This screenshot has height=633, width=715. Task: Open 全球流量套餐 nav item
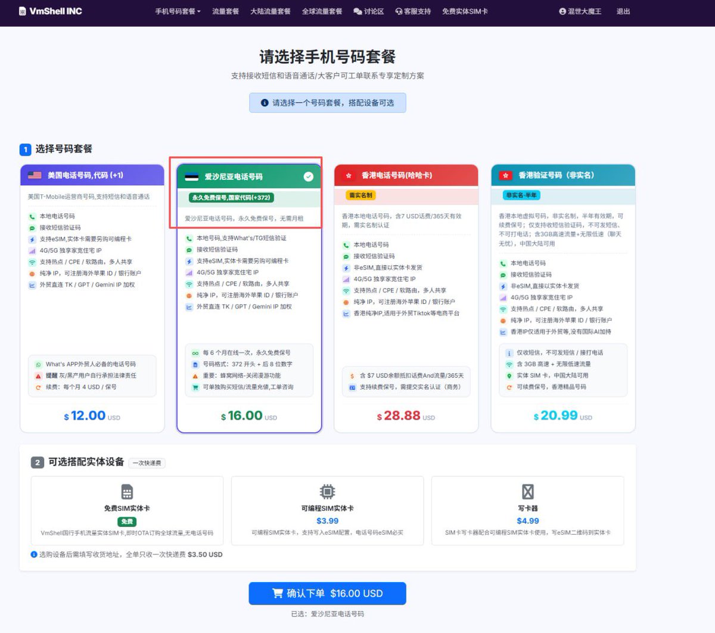coord(322,11)
